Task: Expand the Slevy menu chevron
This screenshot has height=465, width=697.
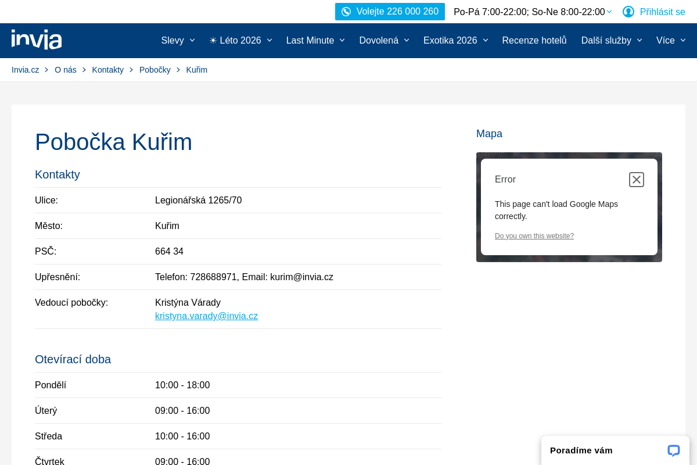Action: (192, 40)
